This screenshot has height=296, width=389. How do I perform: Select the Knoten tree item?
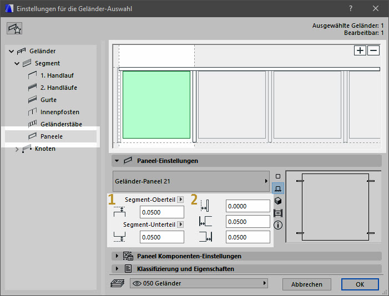[45, 149]
